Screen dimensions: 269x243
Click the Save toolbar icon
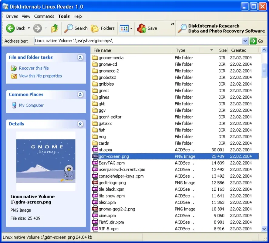[x=142, y=28]
